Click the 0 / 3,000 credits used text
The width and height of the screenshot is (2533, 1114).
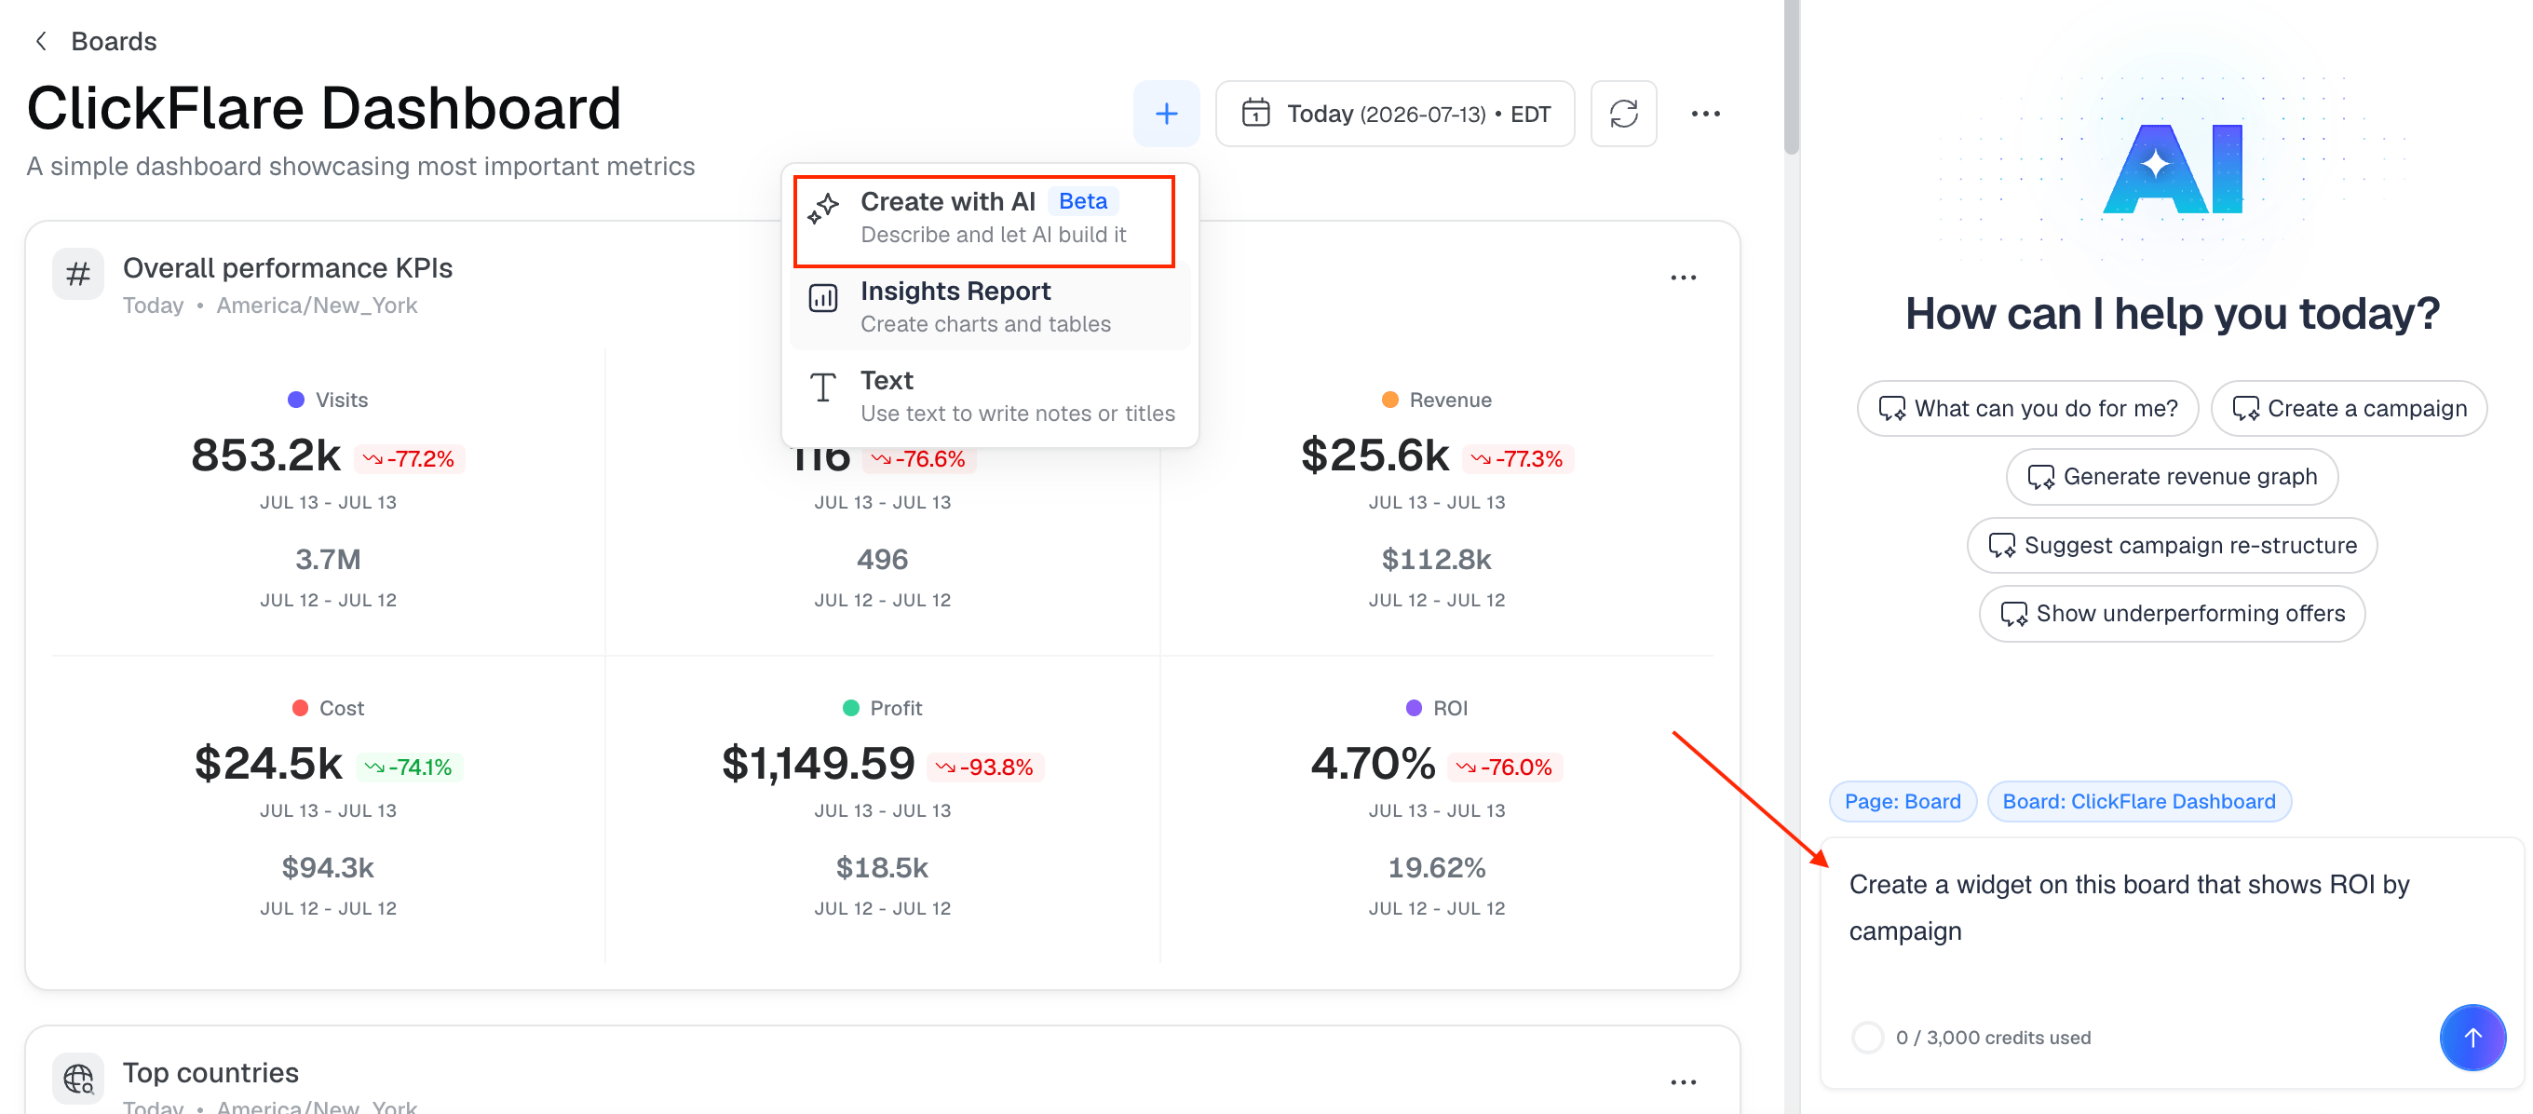[x=1993, y=1038]
